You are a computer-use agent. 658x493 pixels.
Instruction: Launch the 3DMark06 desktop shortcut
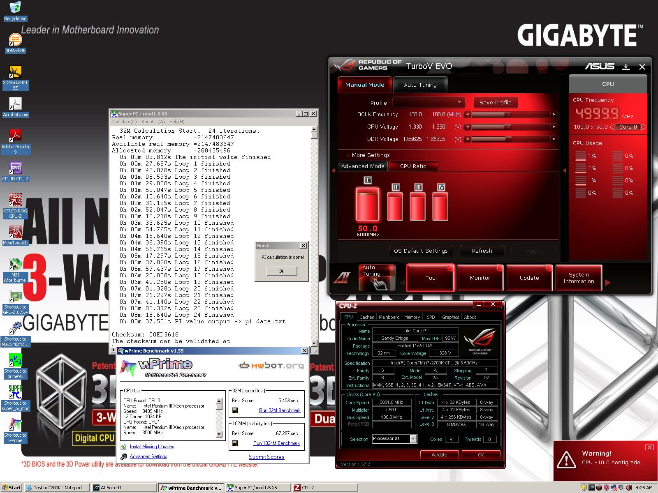click(x=15, y=43)
